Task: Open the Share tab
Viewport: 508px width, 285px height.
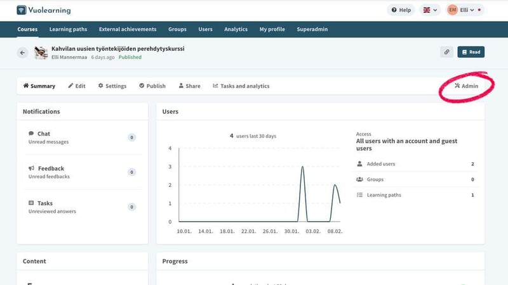Action: tap(189, 86)
